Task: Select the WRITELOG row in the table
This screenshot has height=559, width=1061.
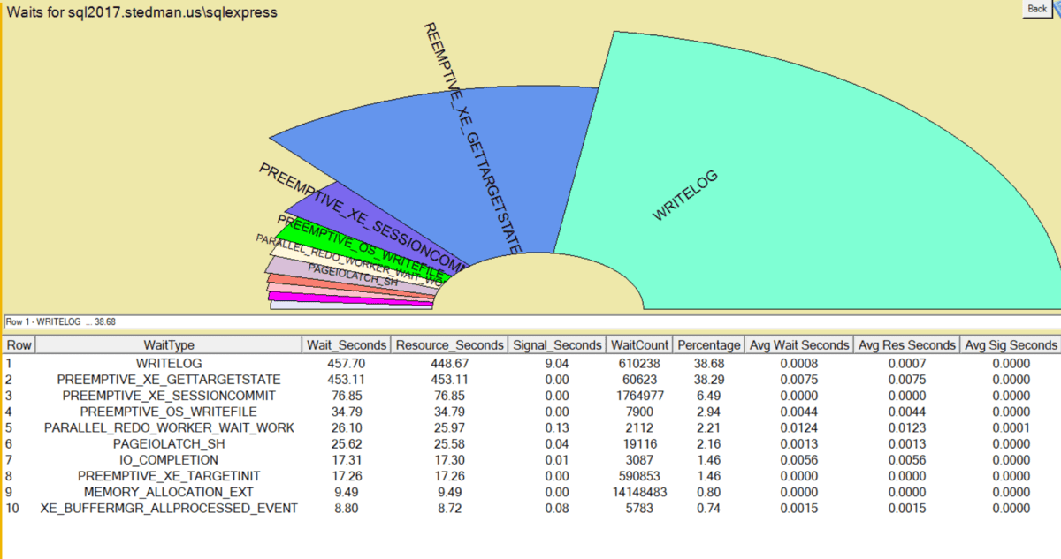Action: (x=168, y=363)
